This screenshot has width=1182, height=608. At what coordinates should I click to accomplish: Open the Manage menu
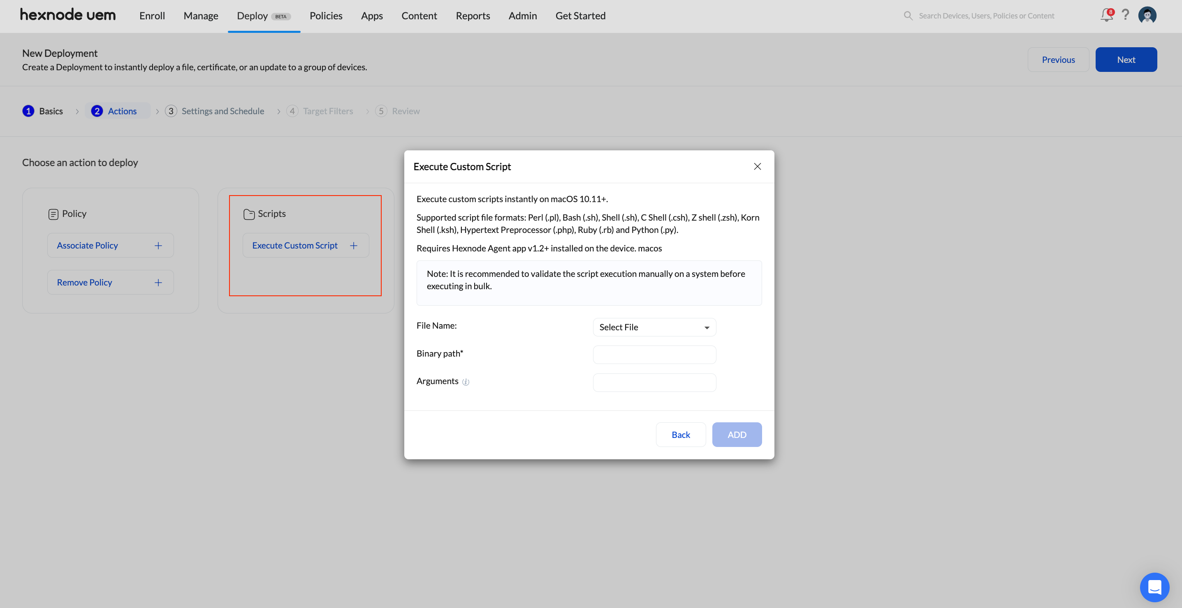201,16
